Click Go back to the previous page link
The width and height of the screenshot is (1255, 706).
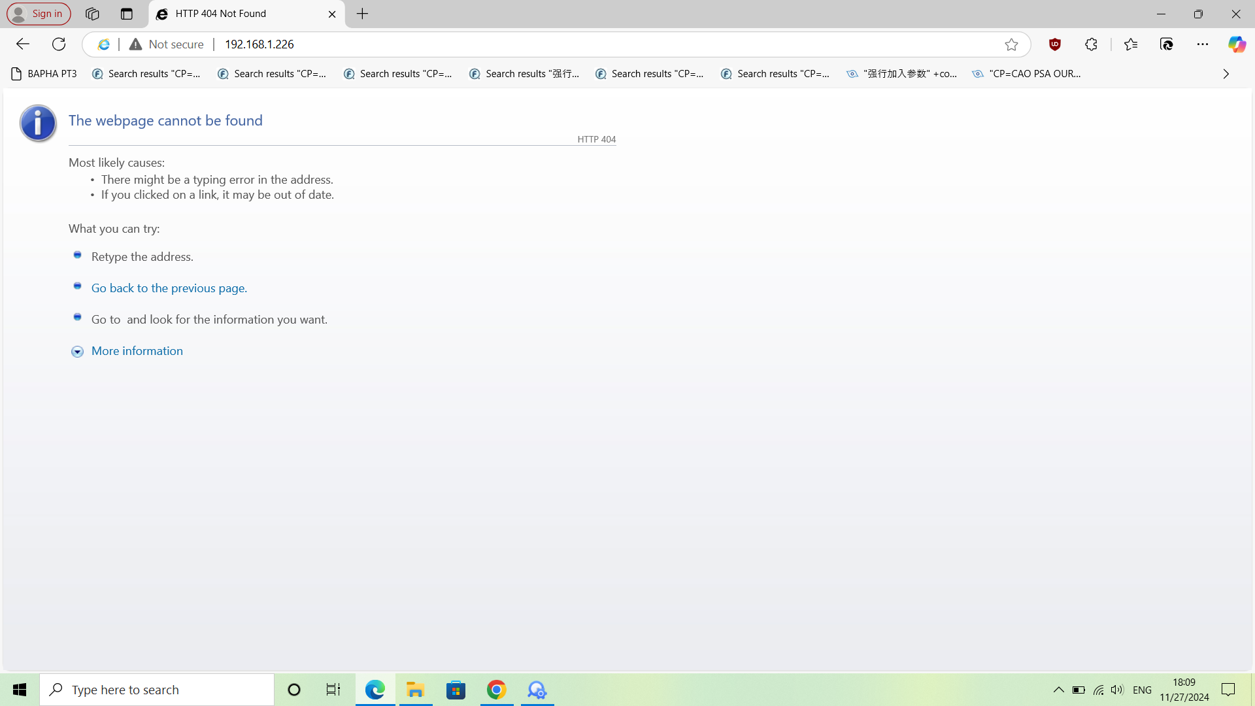tap(169, 288)
